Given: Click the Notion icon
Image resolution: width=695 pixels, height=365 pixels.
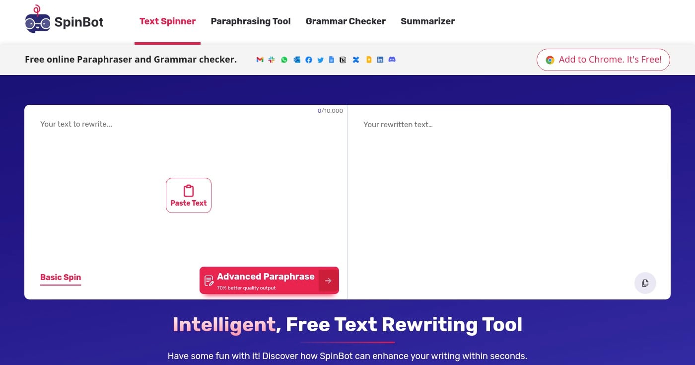Looking at the screenshot, I should click(343, 60).
